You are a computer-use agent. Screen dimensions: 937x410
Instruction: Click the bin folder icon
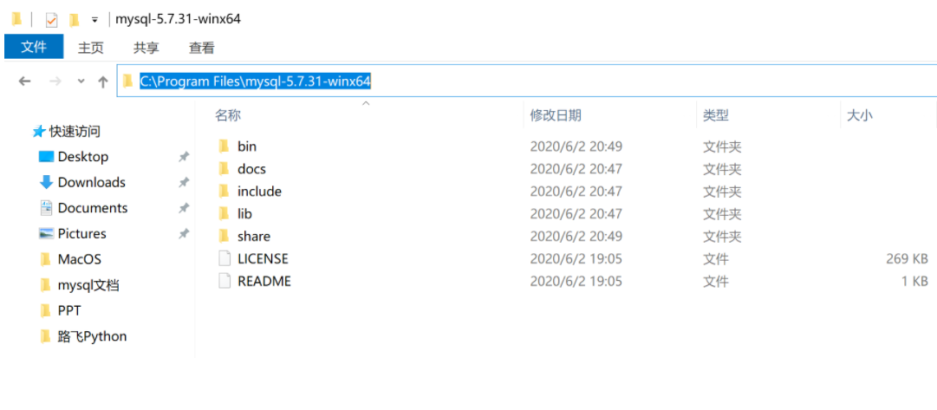click(224, 146)
